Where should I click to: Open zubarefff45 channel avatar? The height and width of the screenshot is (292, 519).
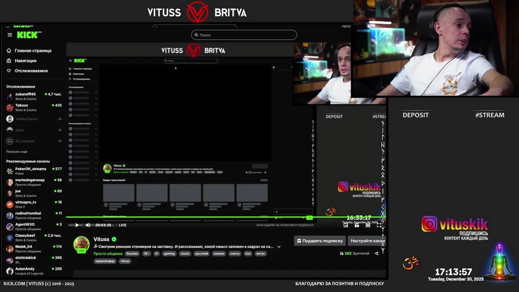[10, 97]
